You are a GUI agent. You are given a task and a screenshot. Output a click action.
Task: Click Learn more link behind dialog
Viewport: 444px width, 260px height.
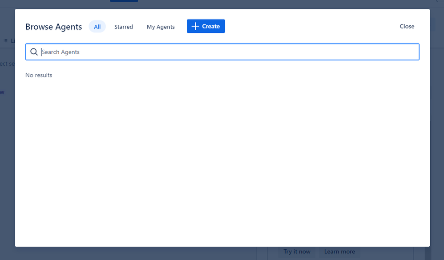coord(339,252)
